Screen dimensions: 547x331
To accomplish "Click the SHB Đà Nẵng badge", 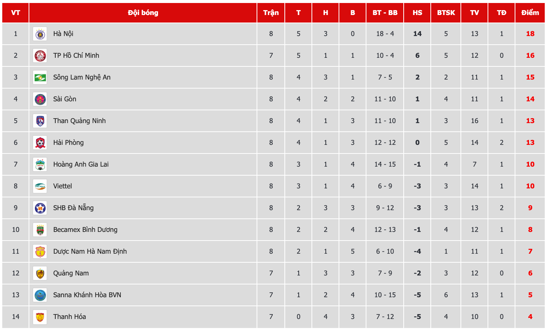I will point(40,208).
